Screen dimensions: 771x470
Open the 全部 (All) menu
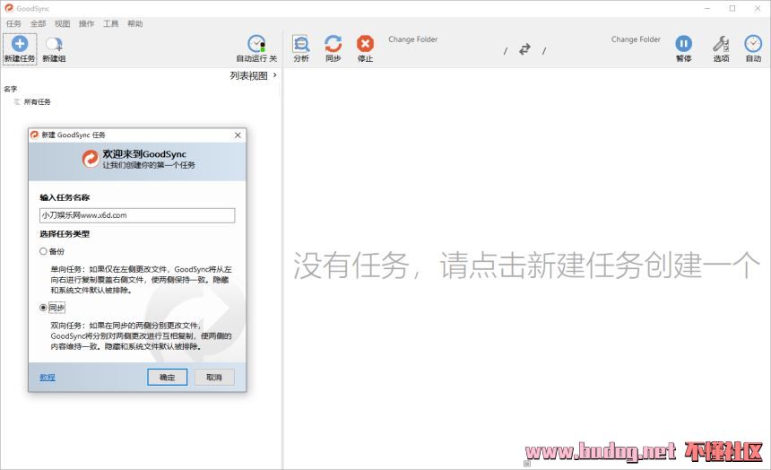coord(38,23)
